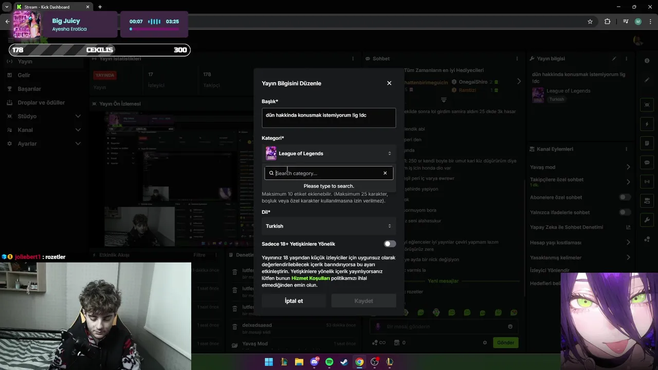Click the Kaydet button

[364, 301]
